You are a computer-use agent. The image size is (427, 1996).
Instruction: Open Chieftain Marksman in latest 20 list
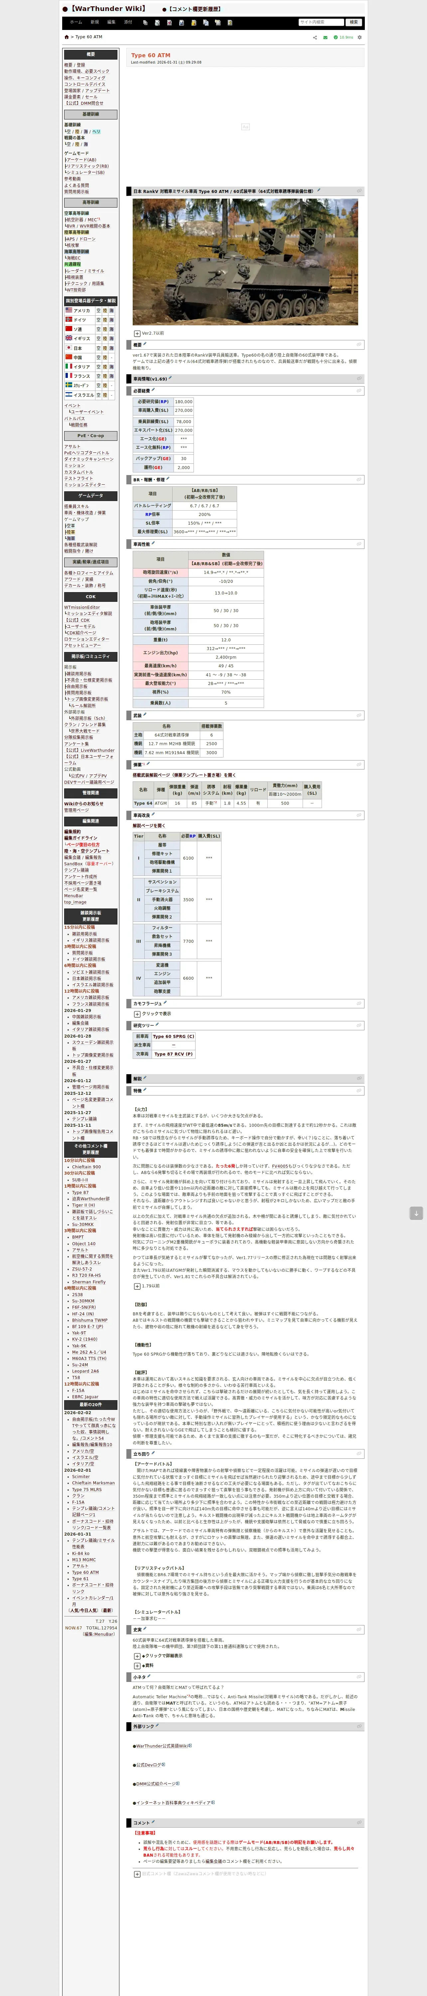pyautogui.click(x=93, y=1483)
